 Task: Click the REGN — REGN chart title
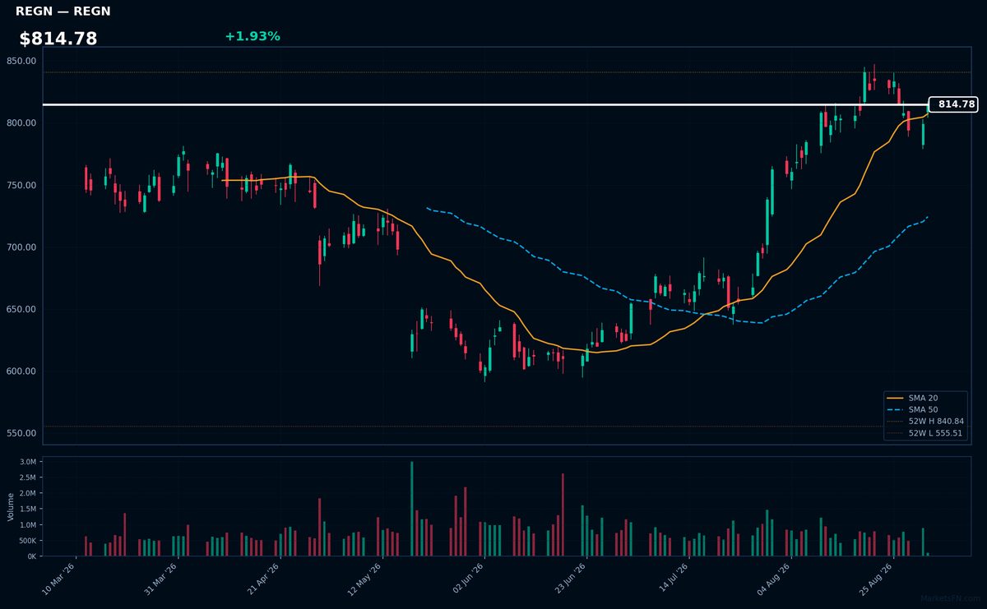point(63,12)
